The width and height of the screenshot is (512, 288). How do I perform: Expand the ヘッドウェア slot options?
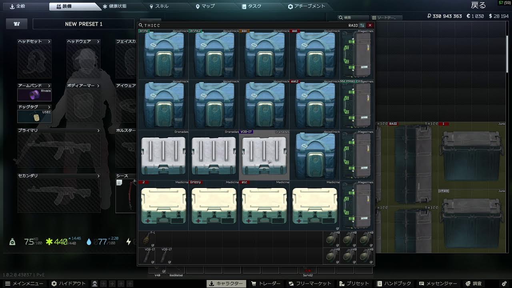pos(98,42)
